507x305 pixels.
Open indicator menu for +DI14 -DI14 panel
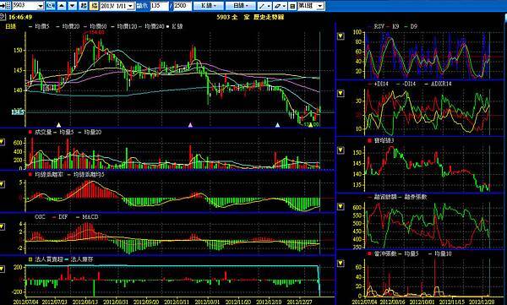(x=341, y=94)
